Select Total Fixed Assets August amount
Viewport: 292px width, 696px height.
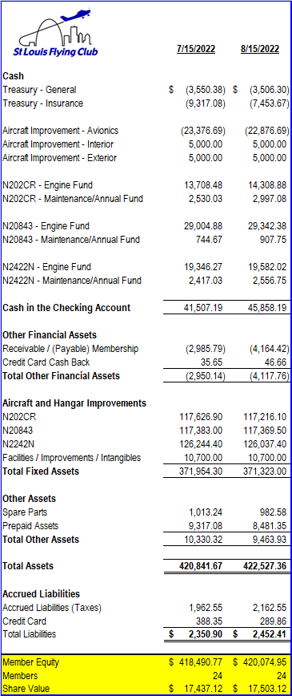pos(266,471)
